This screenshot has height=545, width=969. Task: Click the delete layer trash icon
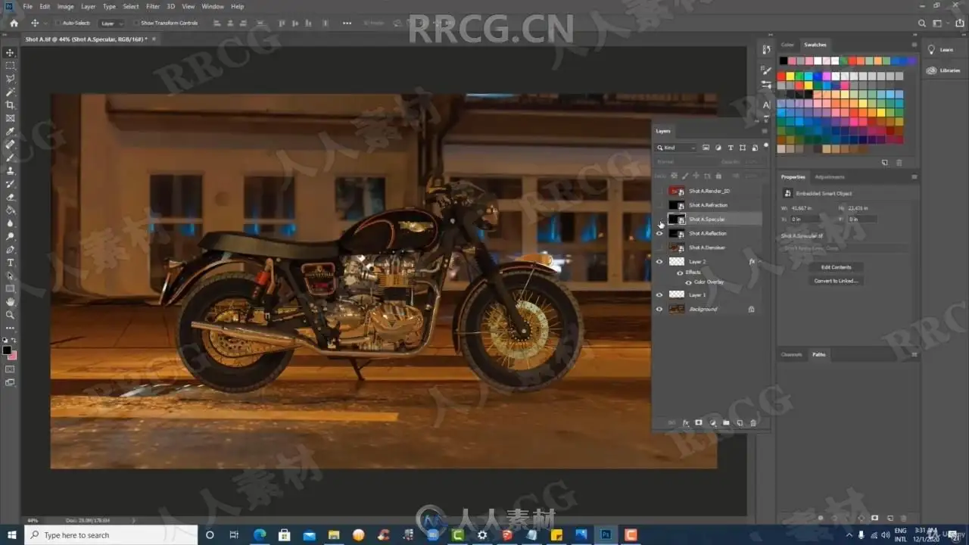[753, 423]
